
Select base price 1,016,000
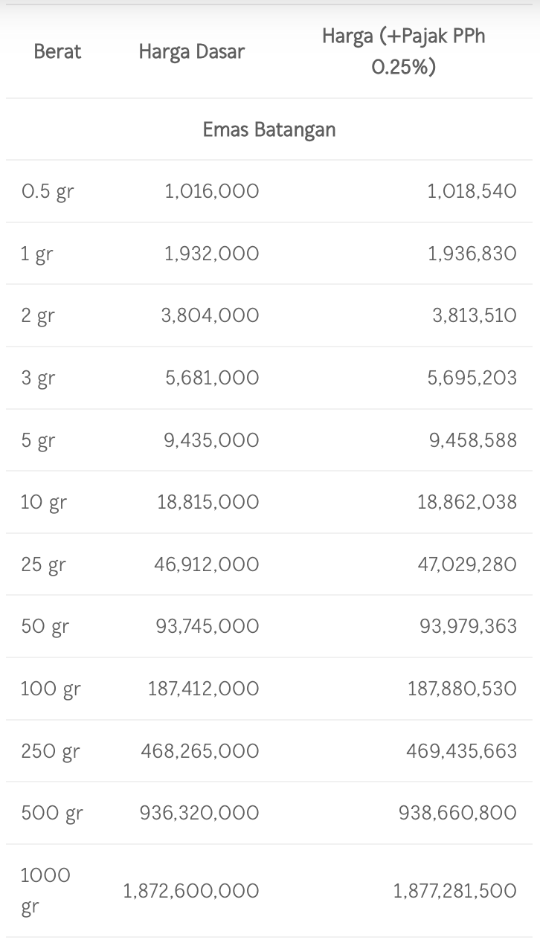(211, 192)
